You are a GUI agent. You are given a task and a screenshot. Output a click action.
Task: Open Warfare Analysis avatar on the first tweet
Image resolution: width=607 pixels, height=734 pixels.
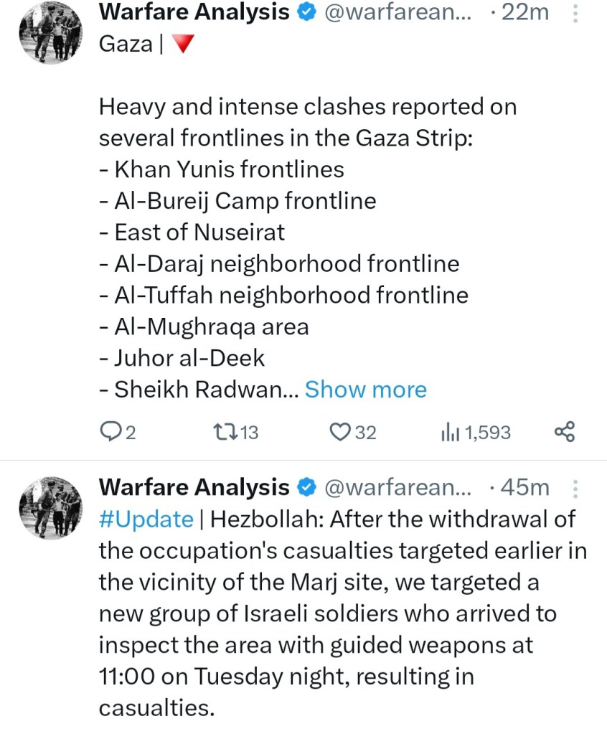pyautogui.click(x=50, y=33)
